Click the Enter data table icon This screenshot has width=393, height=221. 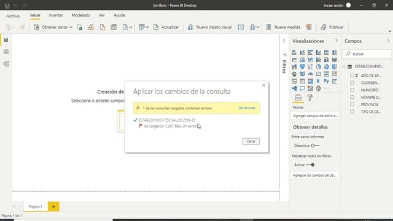point(114,27)
